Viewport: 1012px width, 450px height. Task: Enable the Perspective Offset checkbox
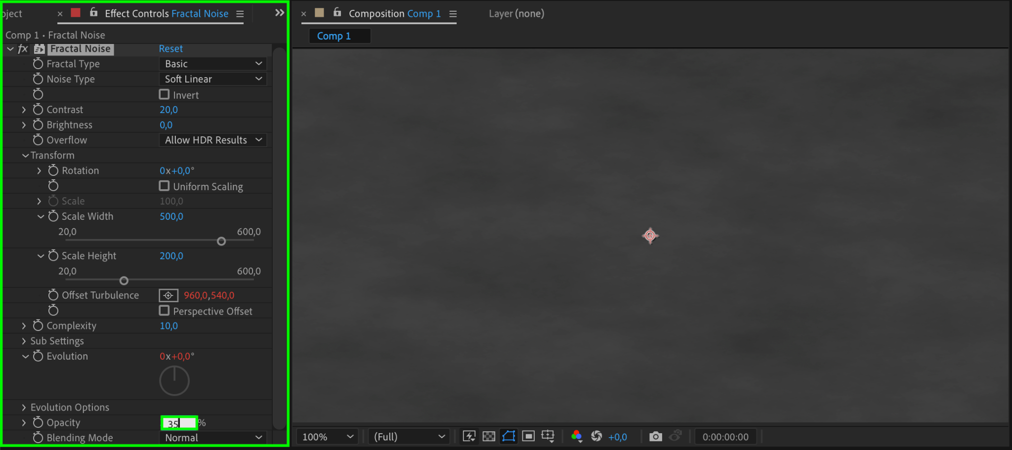[x=164, y=311]
